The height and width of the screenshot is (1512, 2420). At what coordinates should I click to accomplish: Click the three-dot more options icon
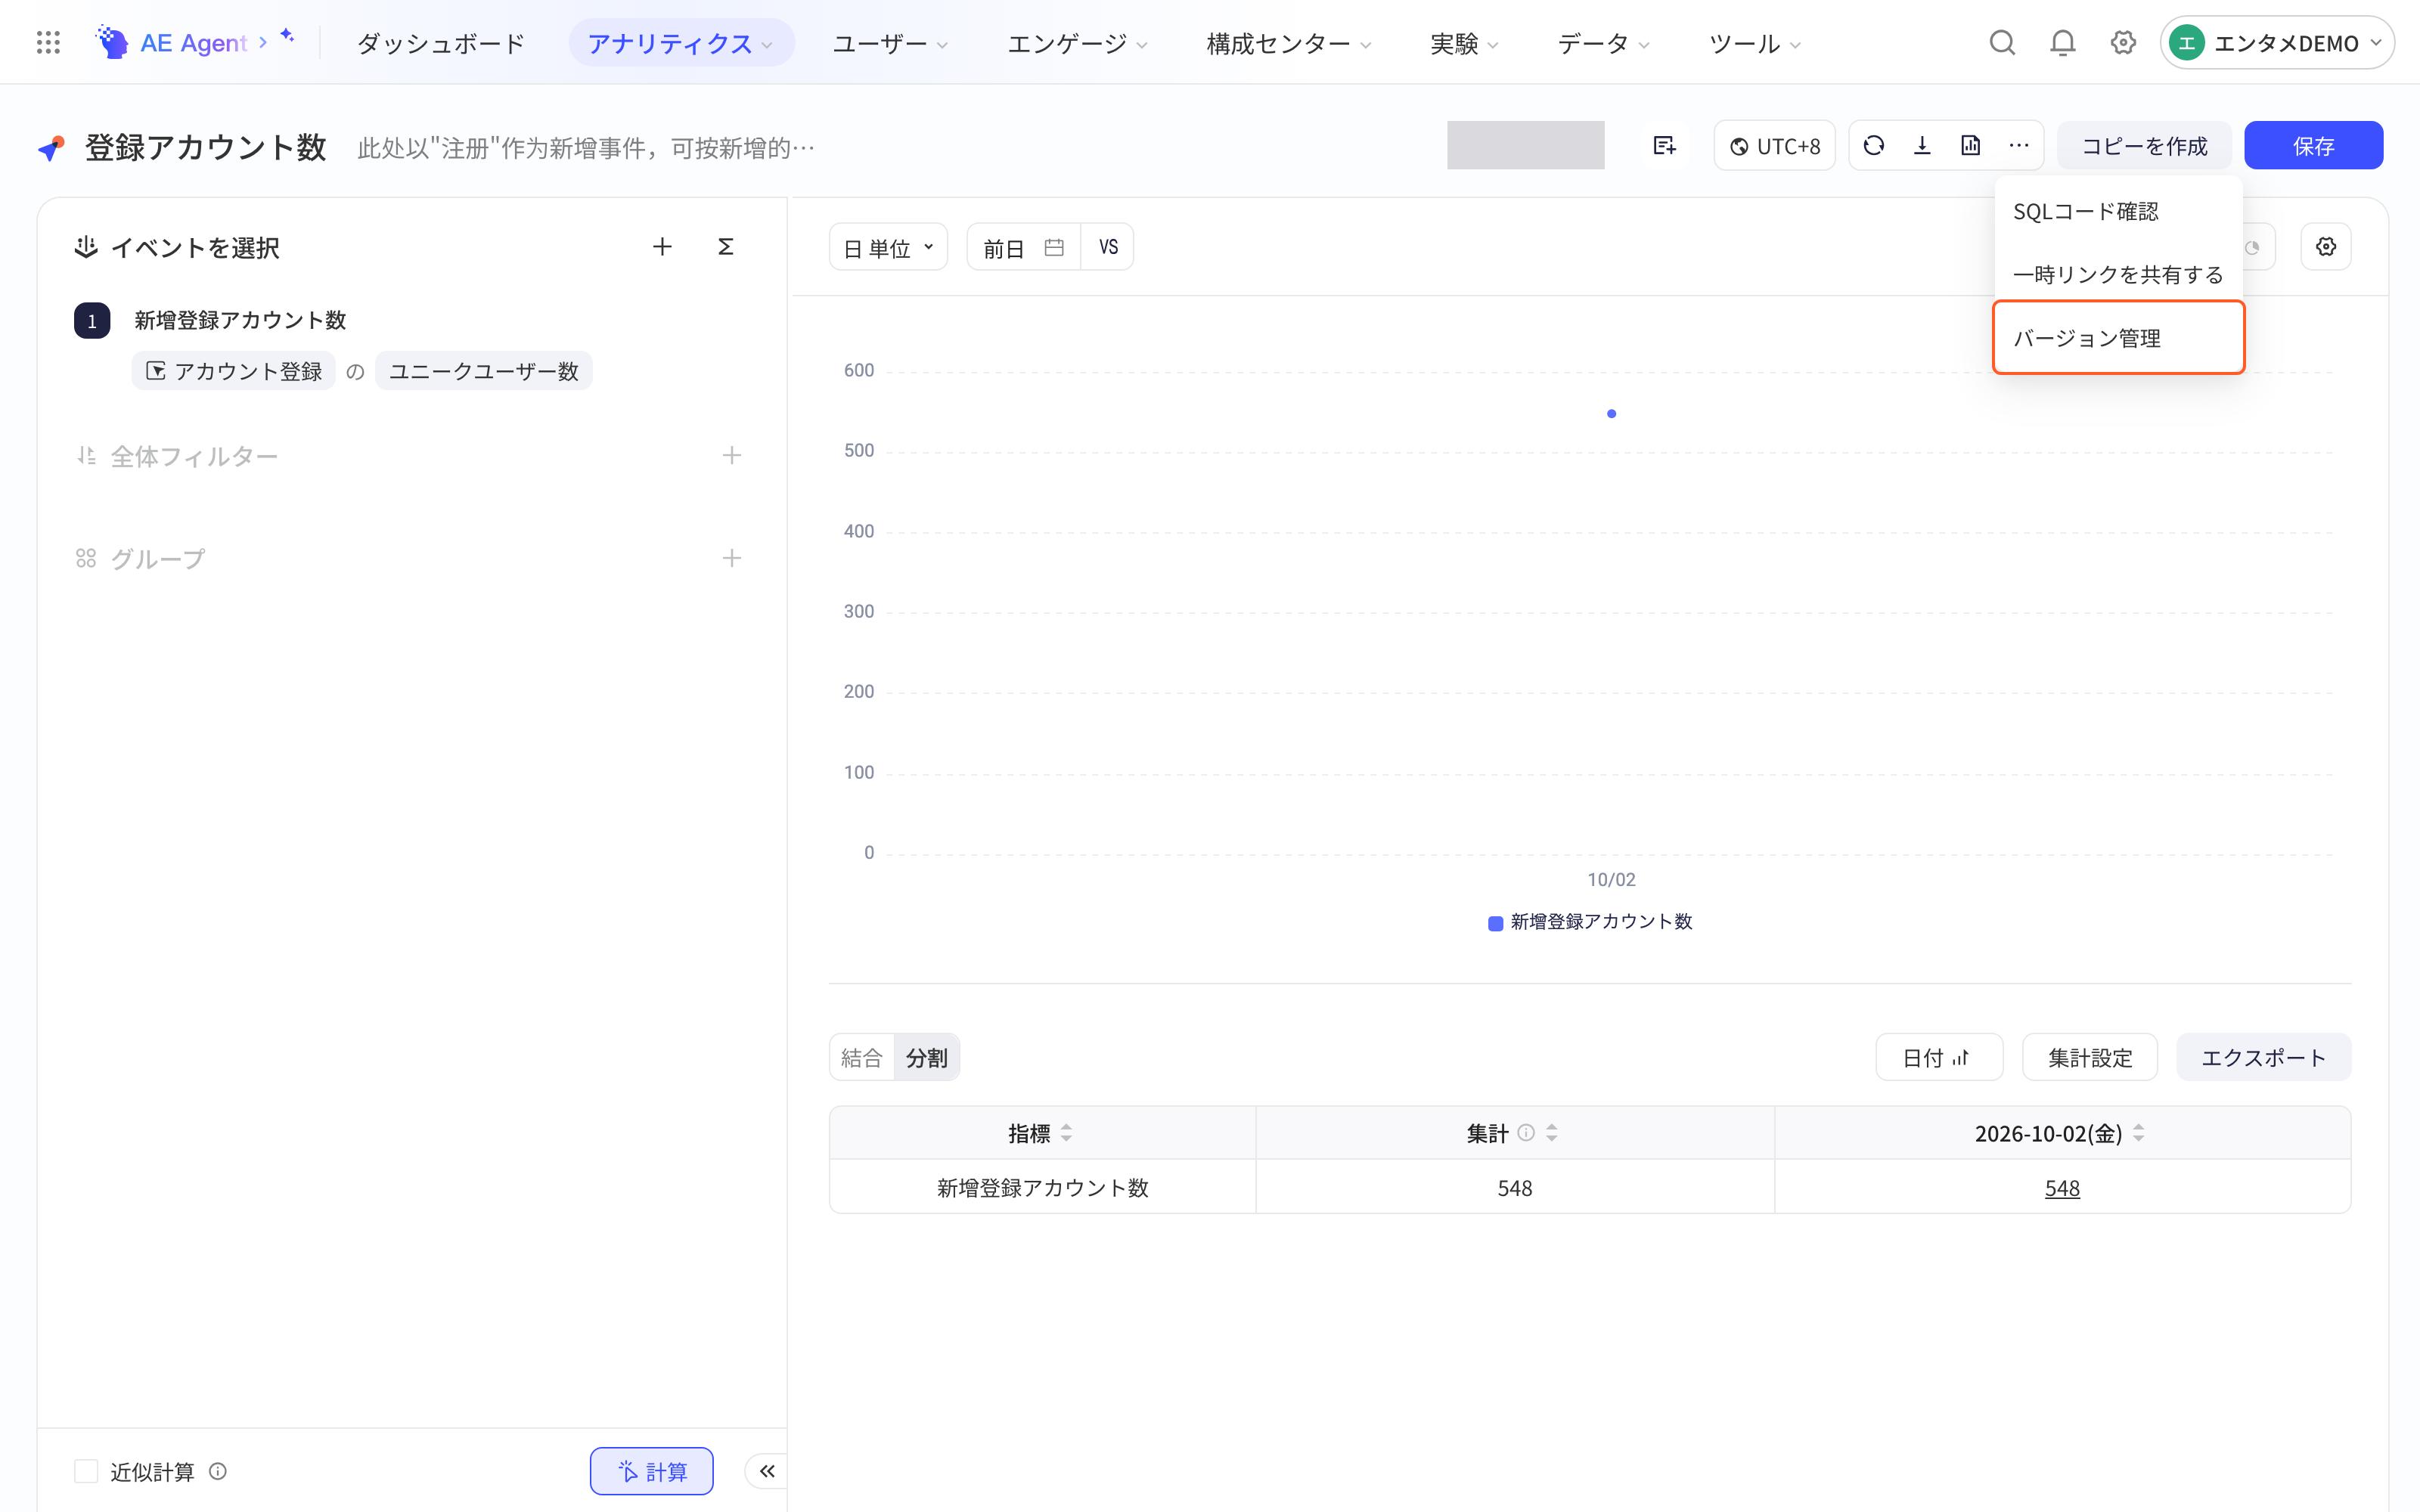coord(2019,146)
